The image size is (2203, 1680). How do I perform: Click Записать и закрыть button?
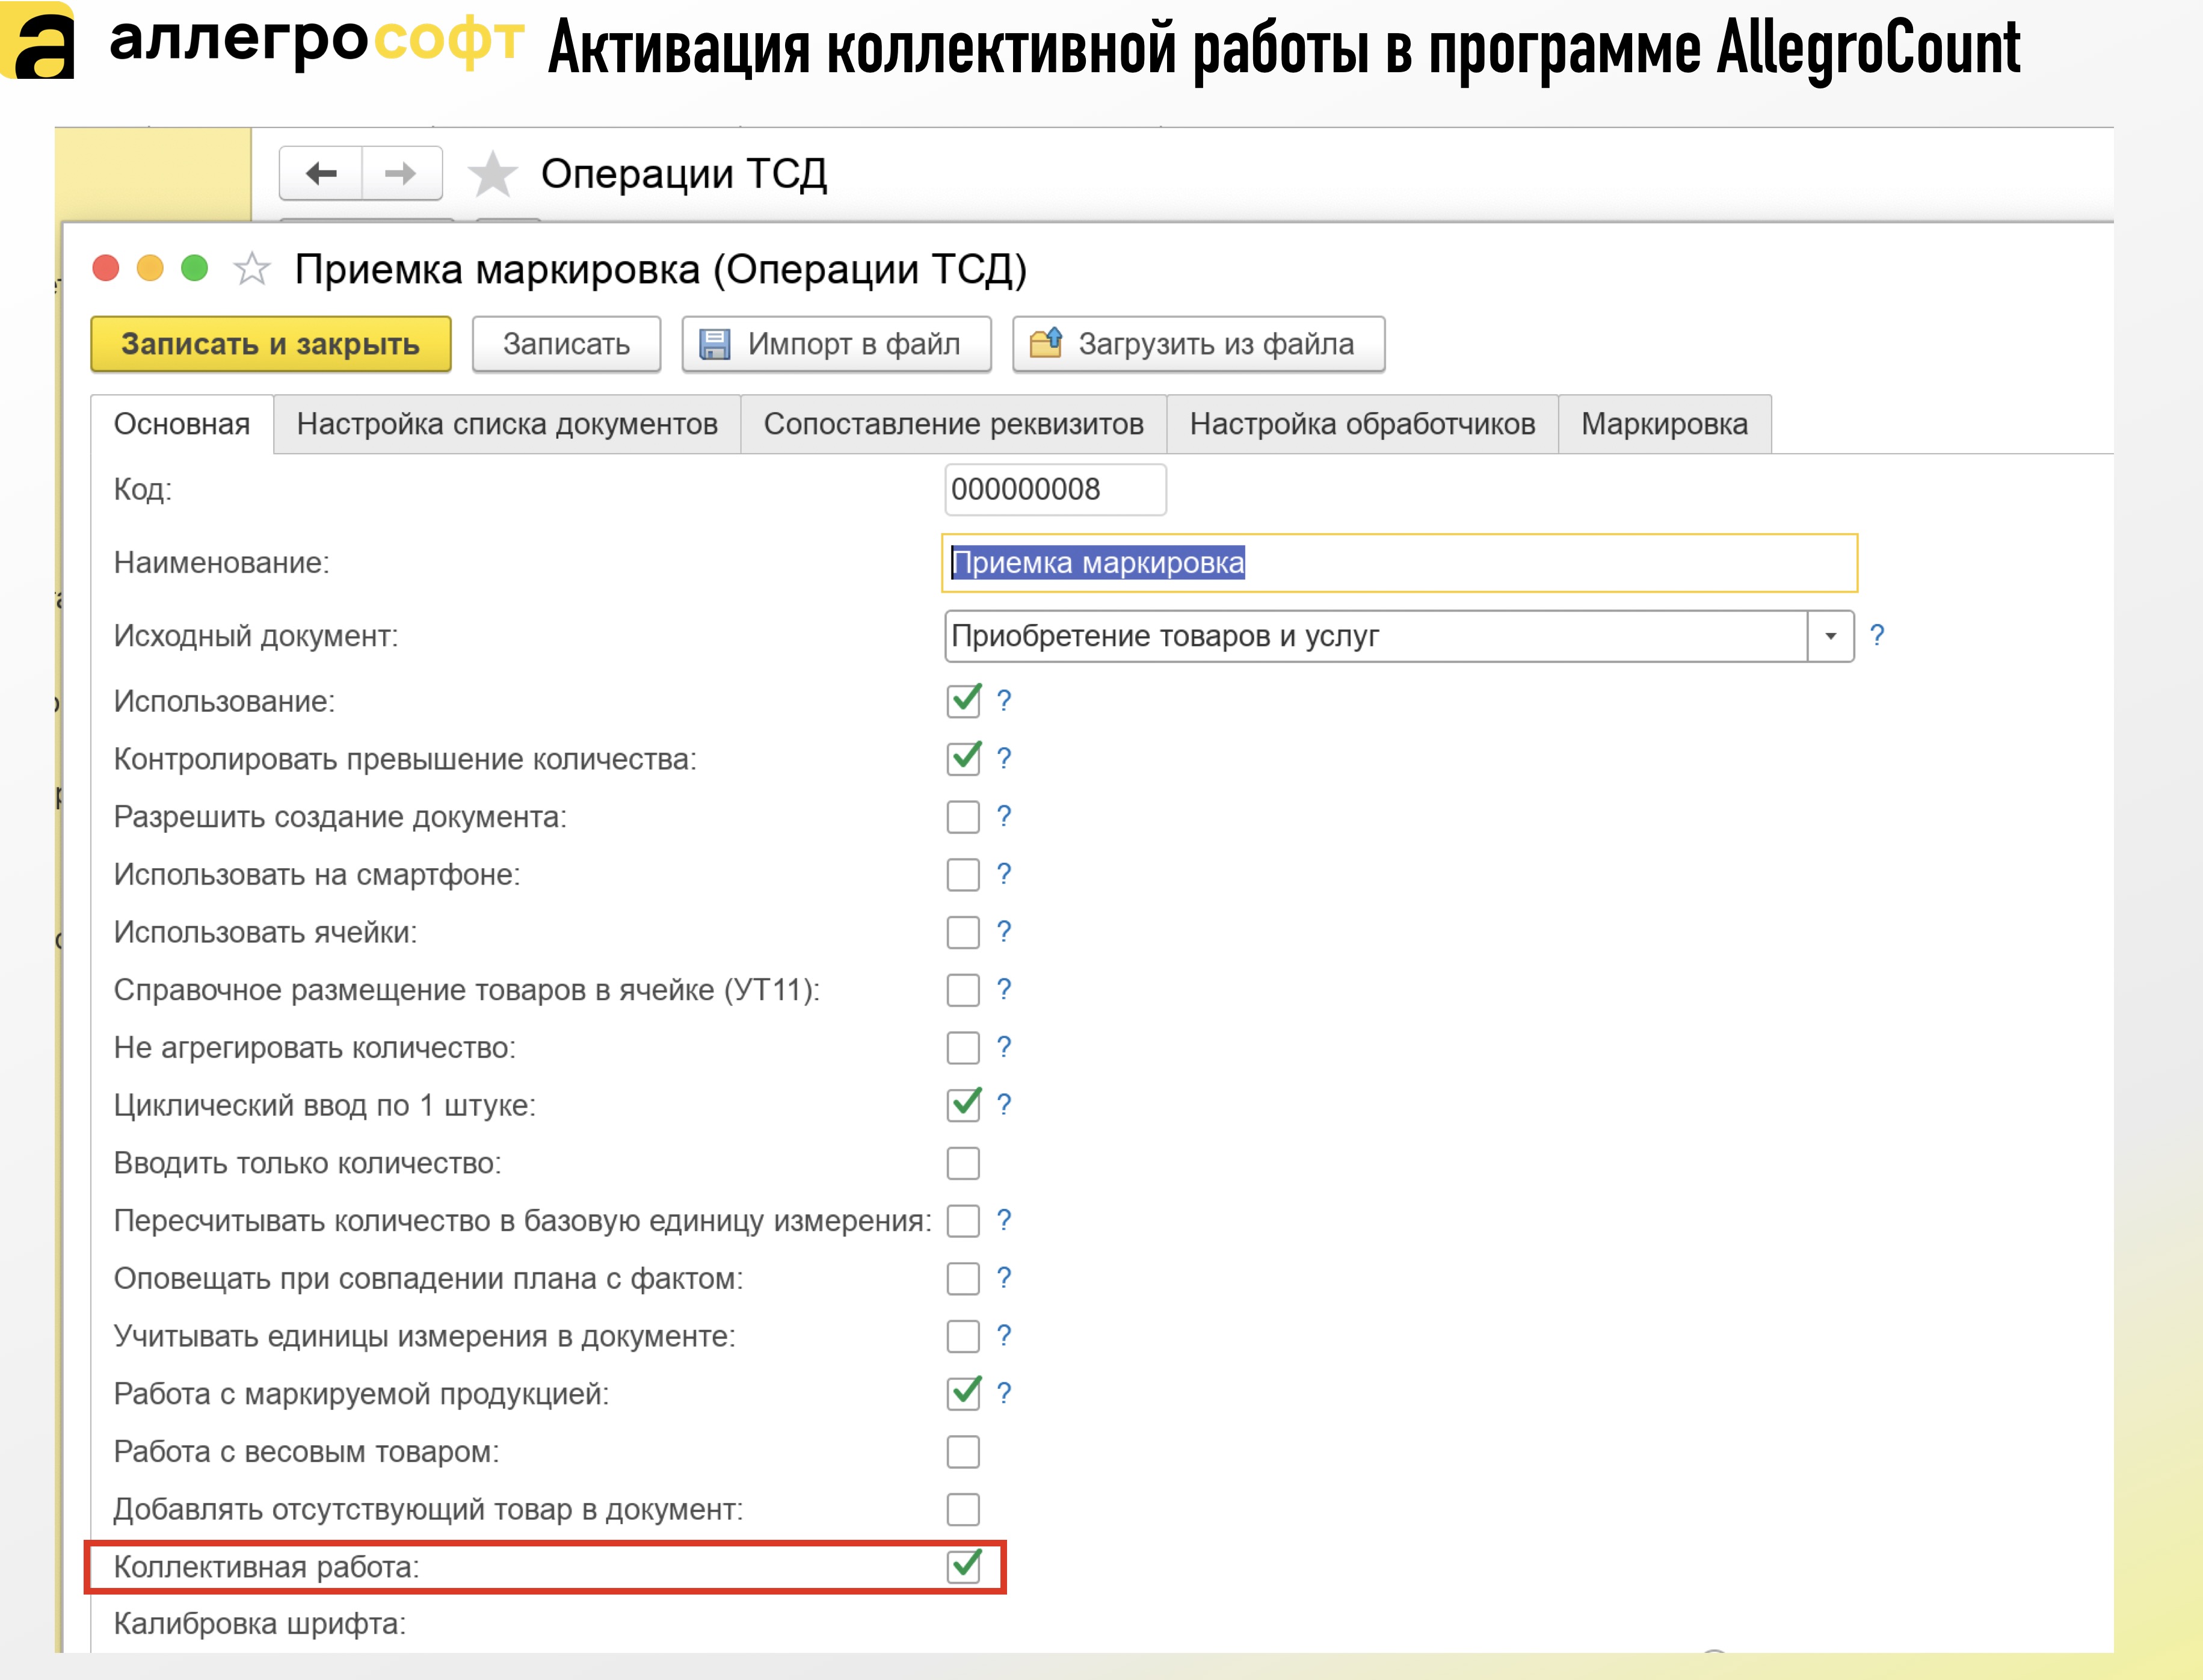point(271,344)
